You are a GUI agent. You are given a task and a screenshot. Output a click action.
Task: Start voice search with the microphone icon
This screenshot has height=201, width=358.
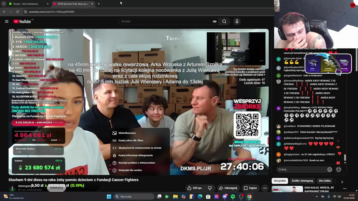pos(237,21)
